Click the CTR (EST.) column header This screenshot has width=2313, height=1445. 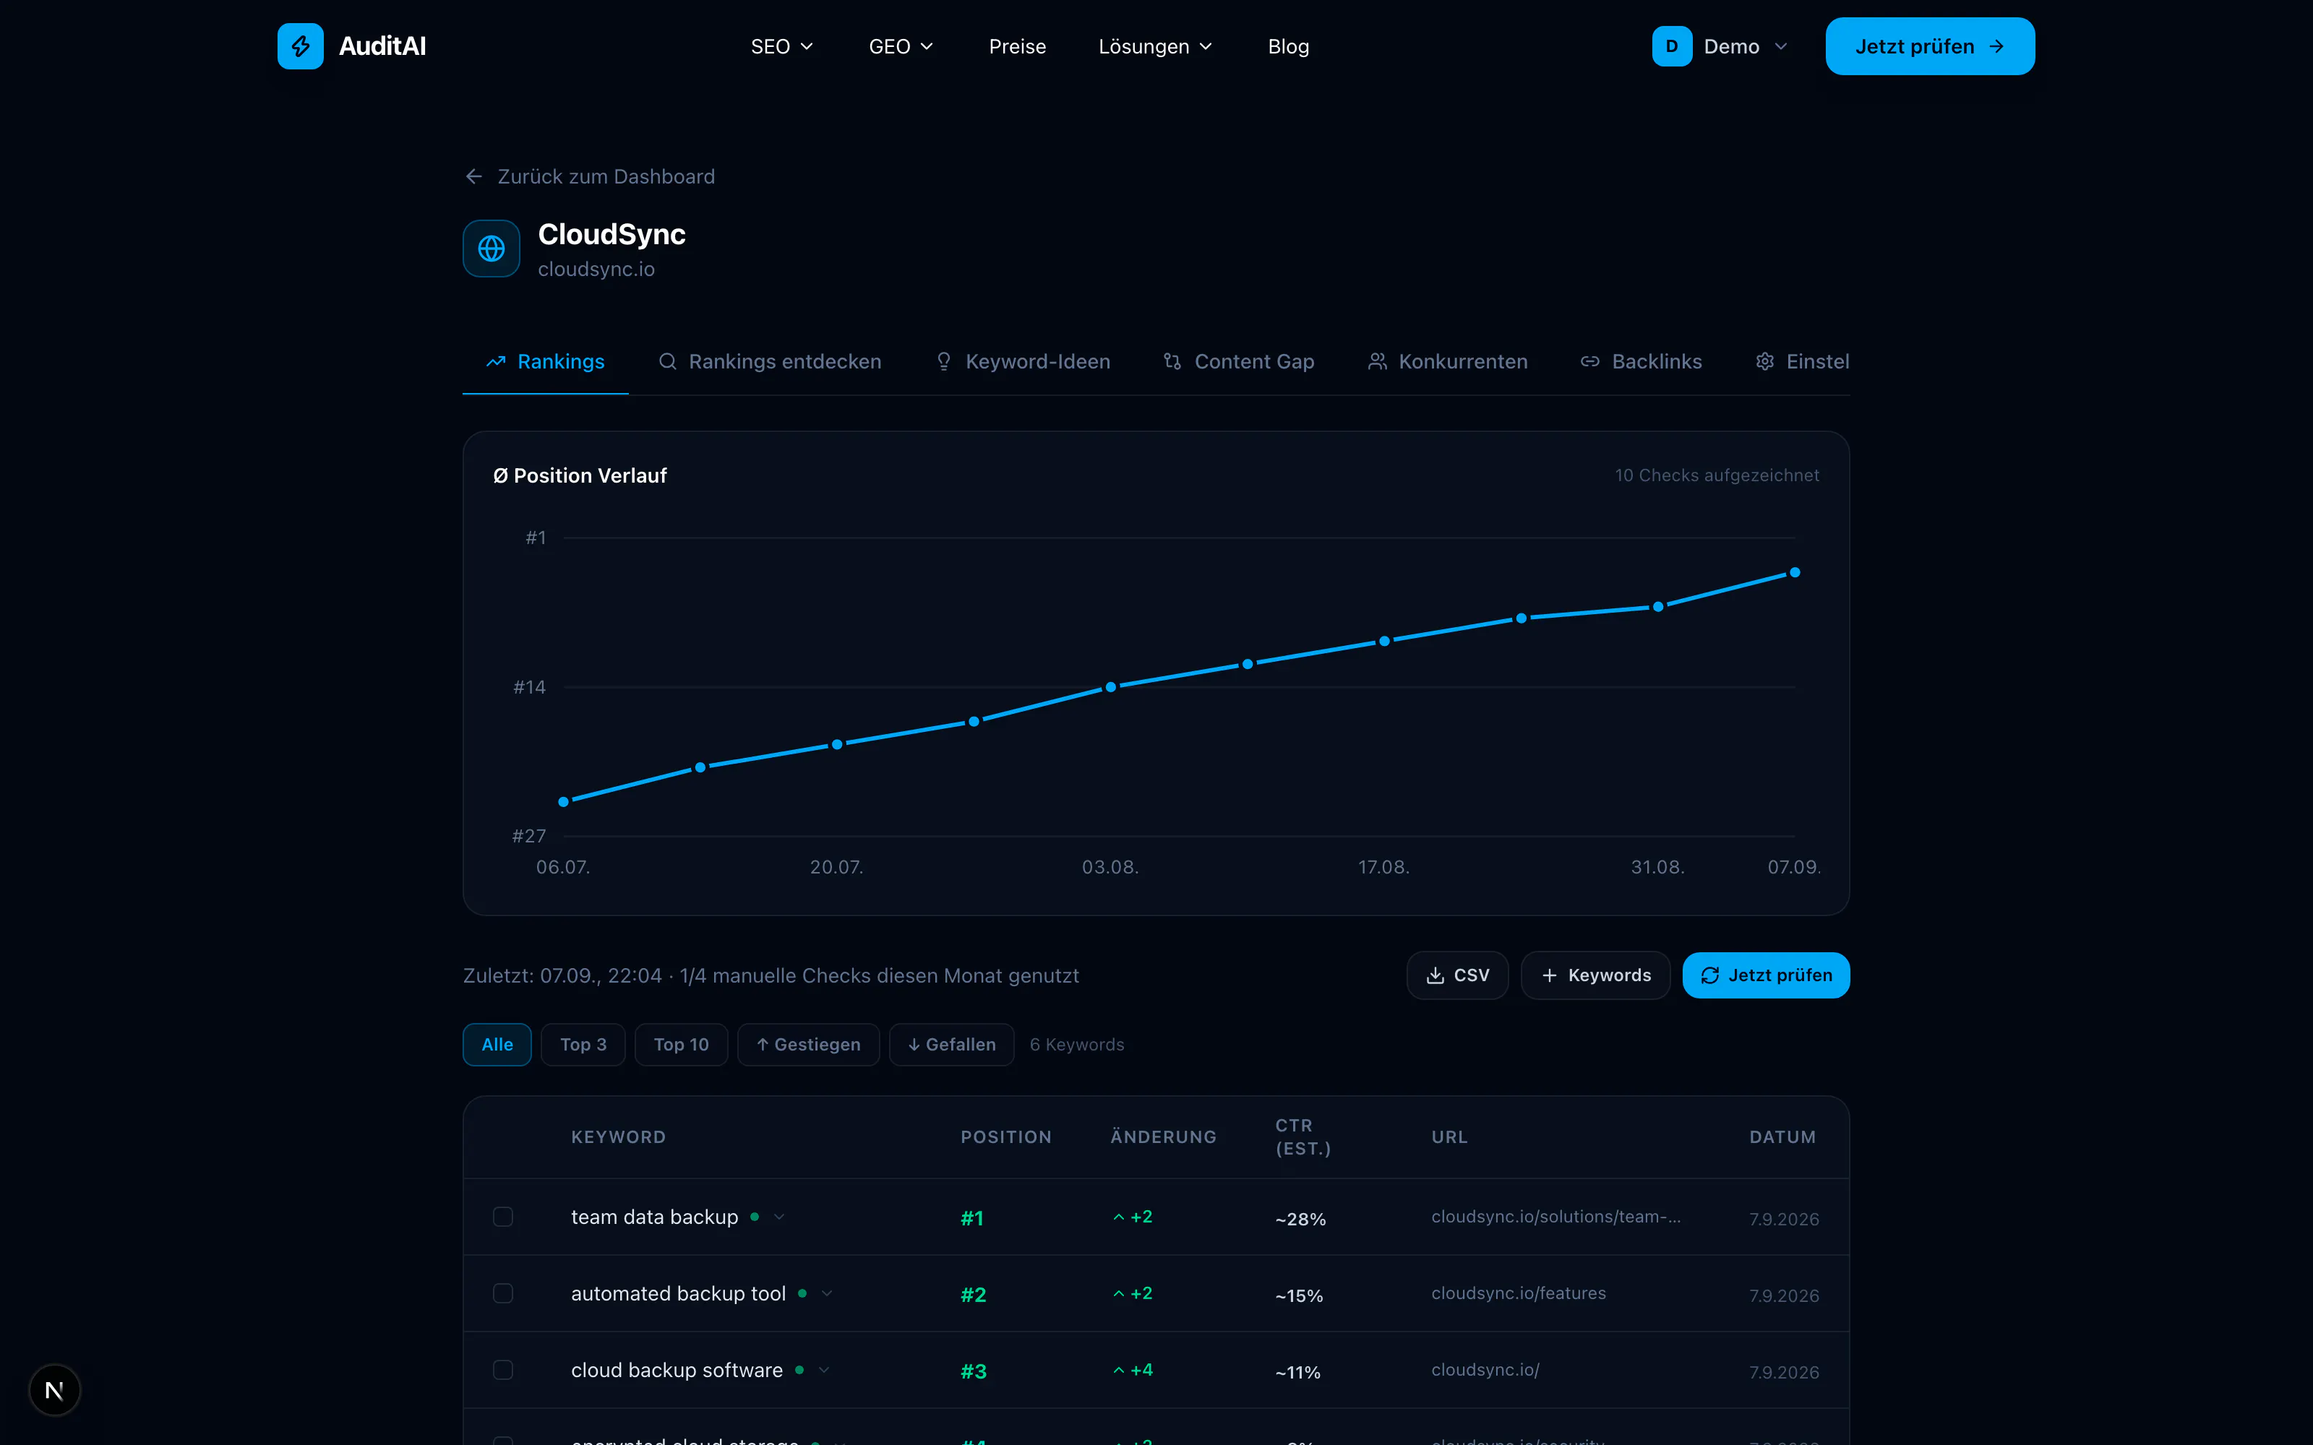[1303, 1137]
